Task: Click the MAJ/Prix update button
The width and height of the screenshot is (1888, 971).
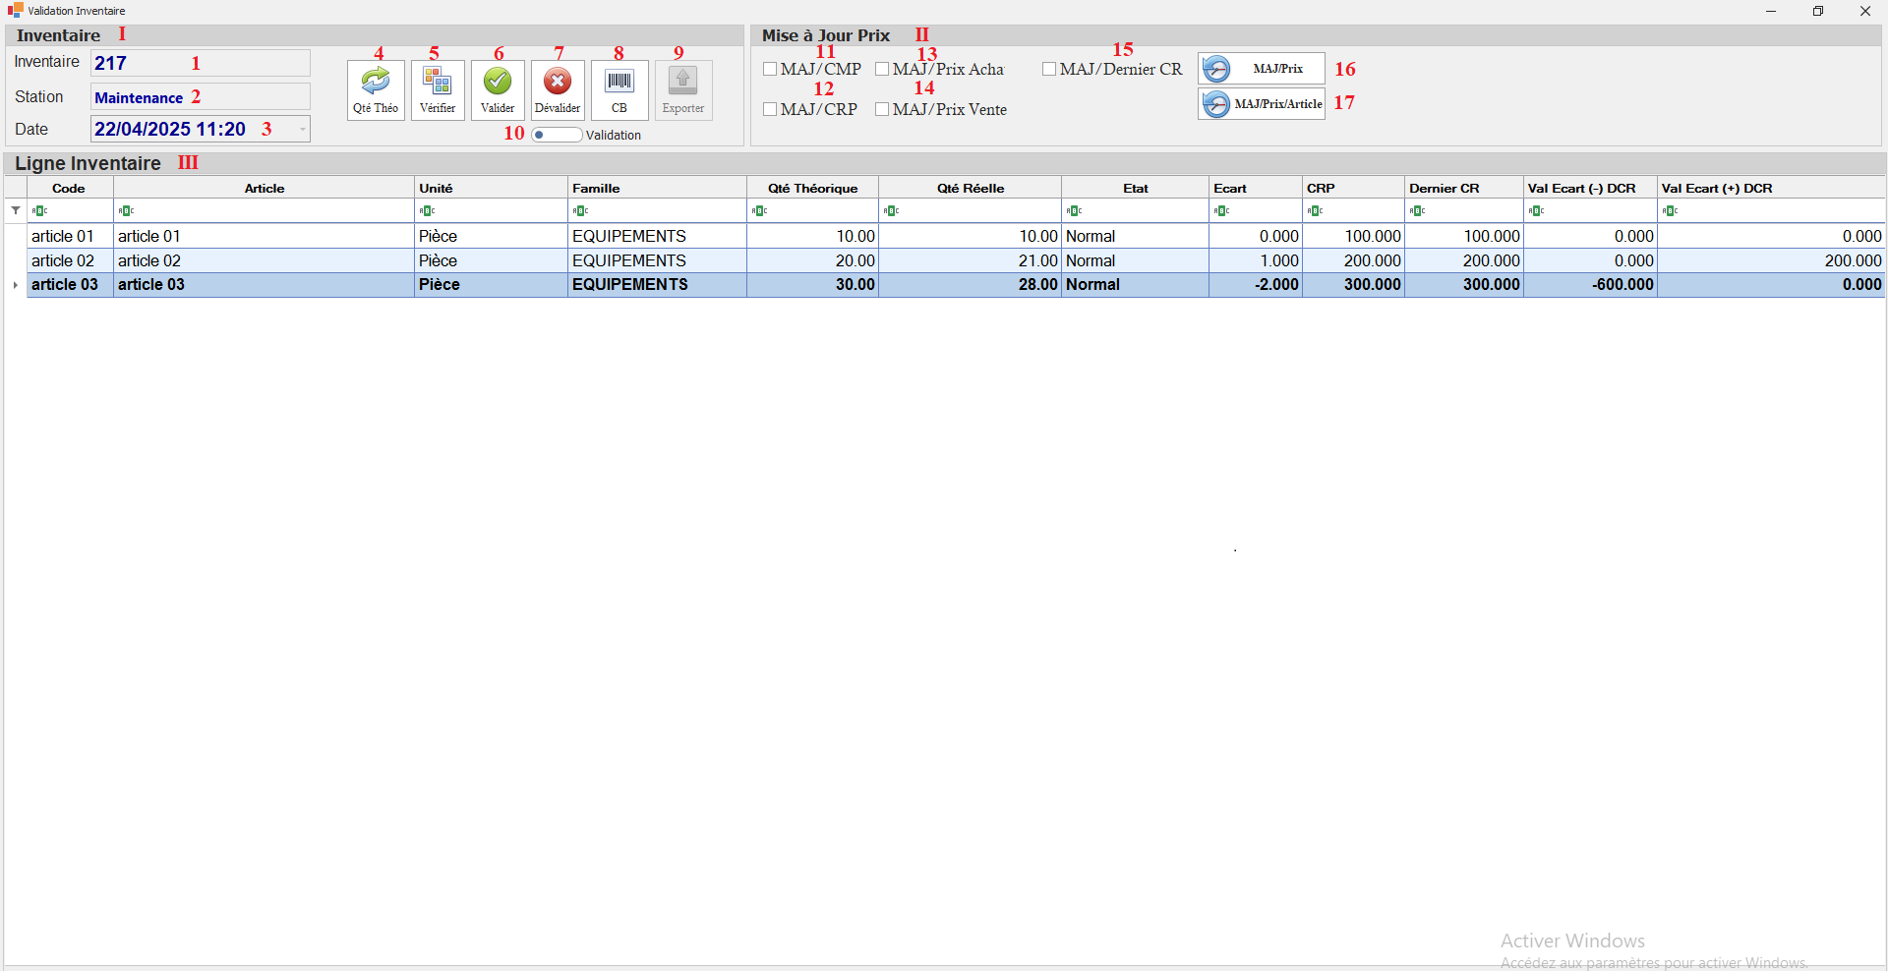Action: (1262, 69)
